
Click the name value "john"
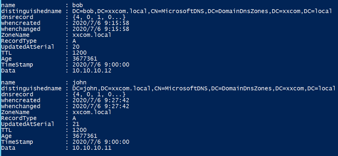79,83
